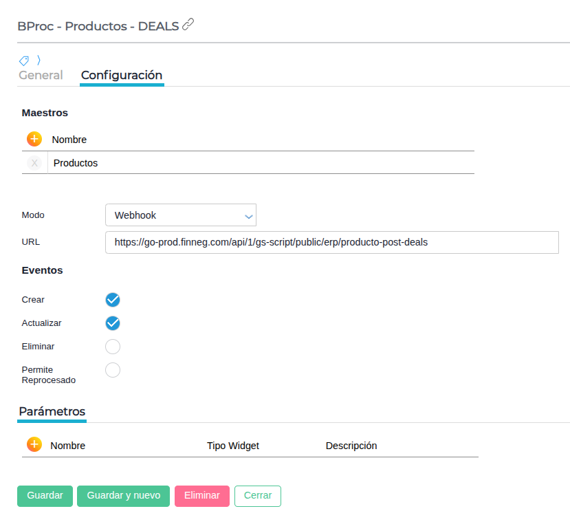
Task: Uncheck the Actualizar event checkbox
Action: [113, 323]
